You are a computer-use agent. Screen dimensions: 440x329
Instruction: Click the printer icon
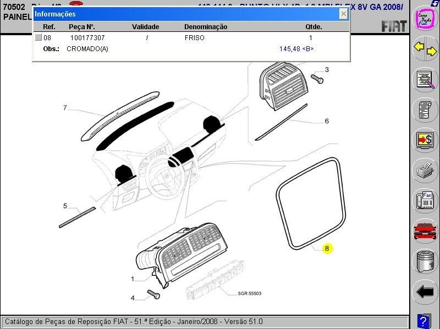425,171
